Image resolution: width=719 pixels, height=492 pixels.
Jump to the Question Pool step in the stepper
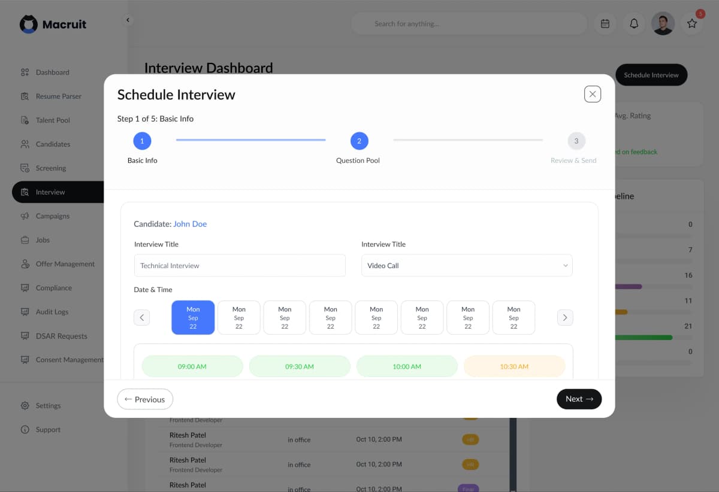pyautogui.click(x=358, y=141)
